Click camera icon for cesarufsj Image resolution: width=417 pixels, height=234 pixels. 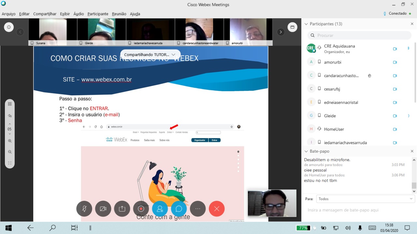coord(395,89)
